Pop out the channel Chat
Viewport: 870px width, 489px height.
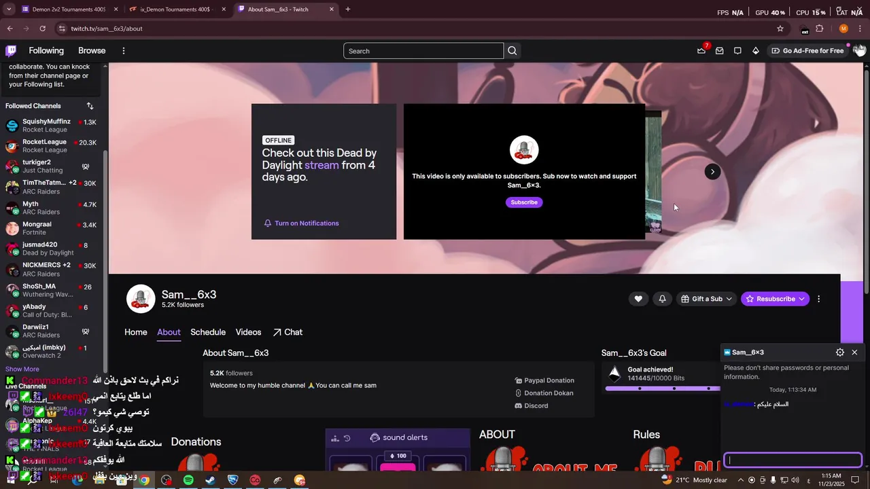[x=288, y=332]
